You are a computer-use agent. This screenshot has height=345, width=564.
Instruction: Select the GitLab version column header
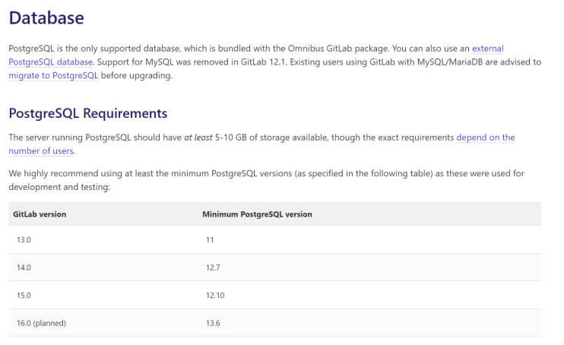tap(40, 214)
